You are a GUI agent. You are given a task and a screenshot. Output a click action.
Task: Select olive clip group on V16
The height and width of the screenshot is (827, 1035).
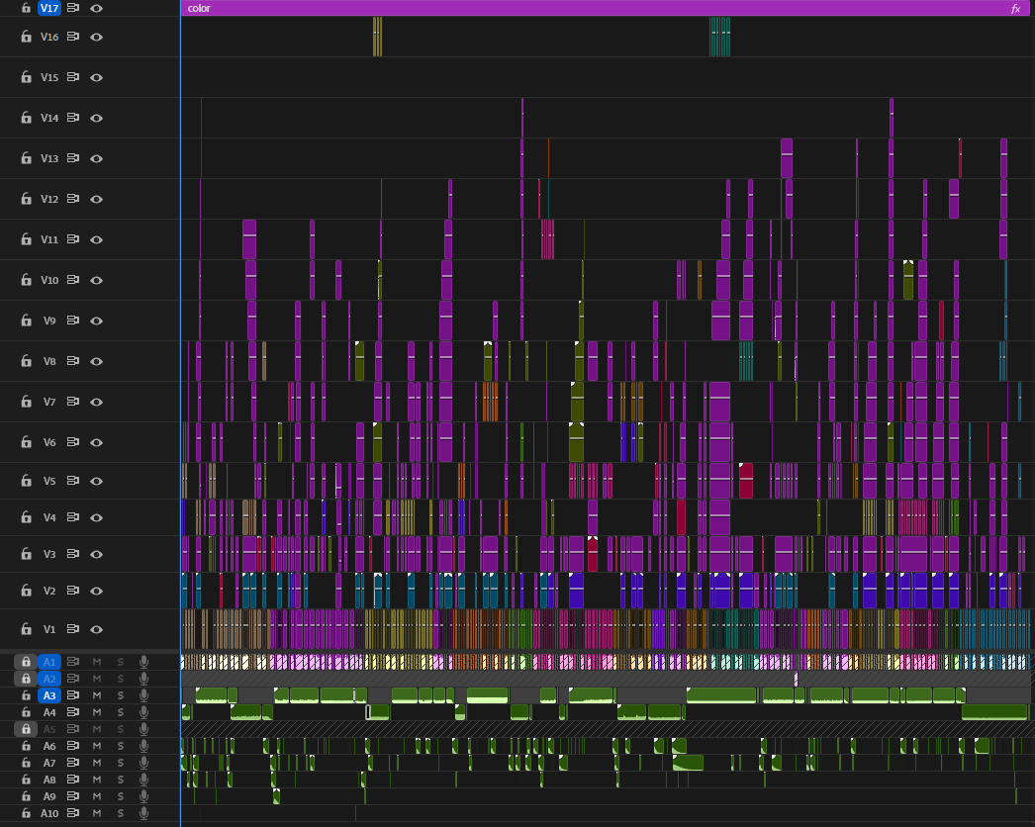coord(378,37)
